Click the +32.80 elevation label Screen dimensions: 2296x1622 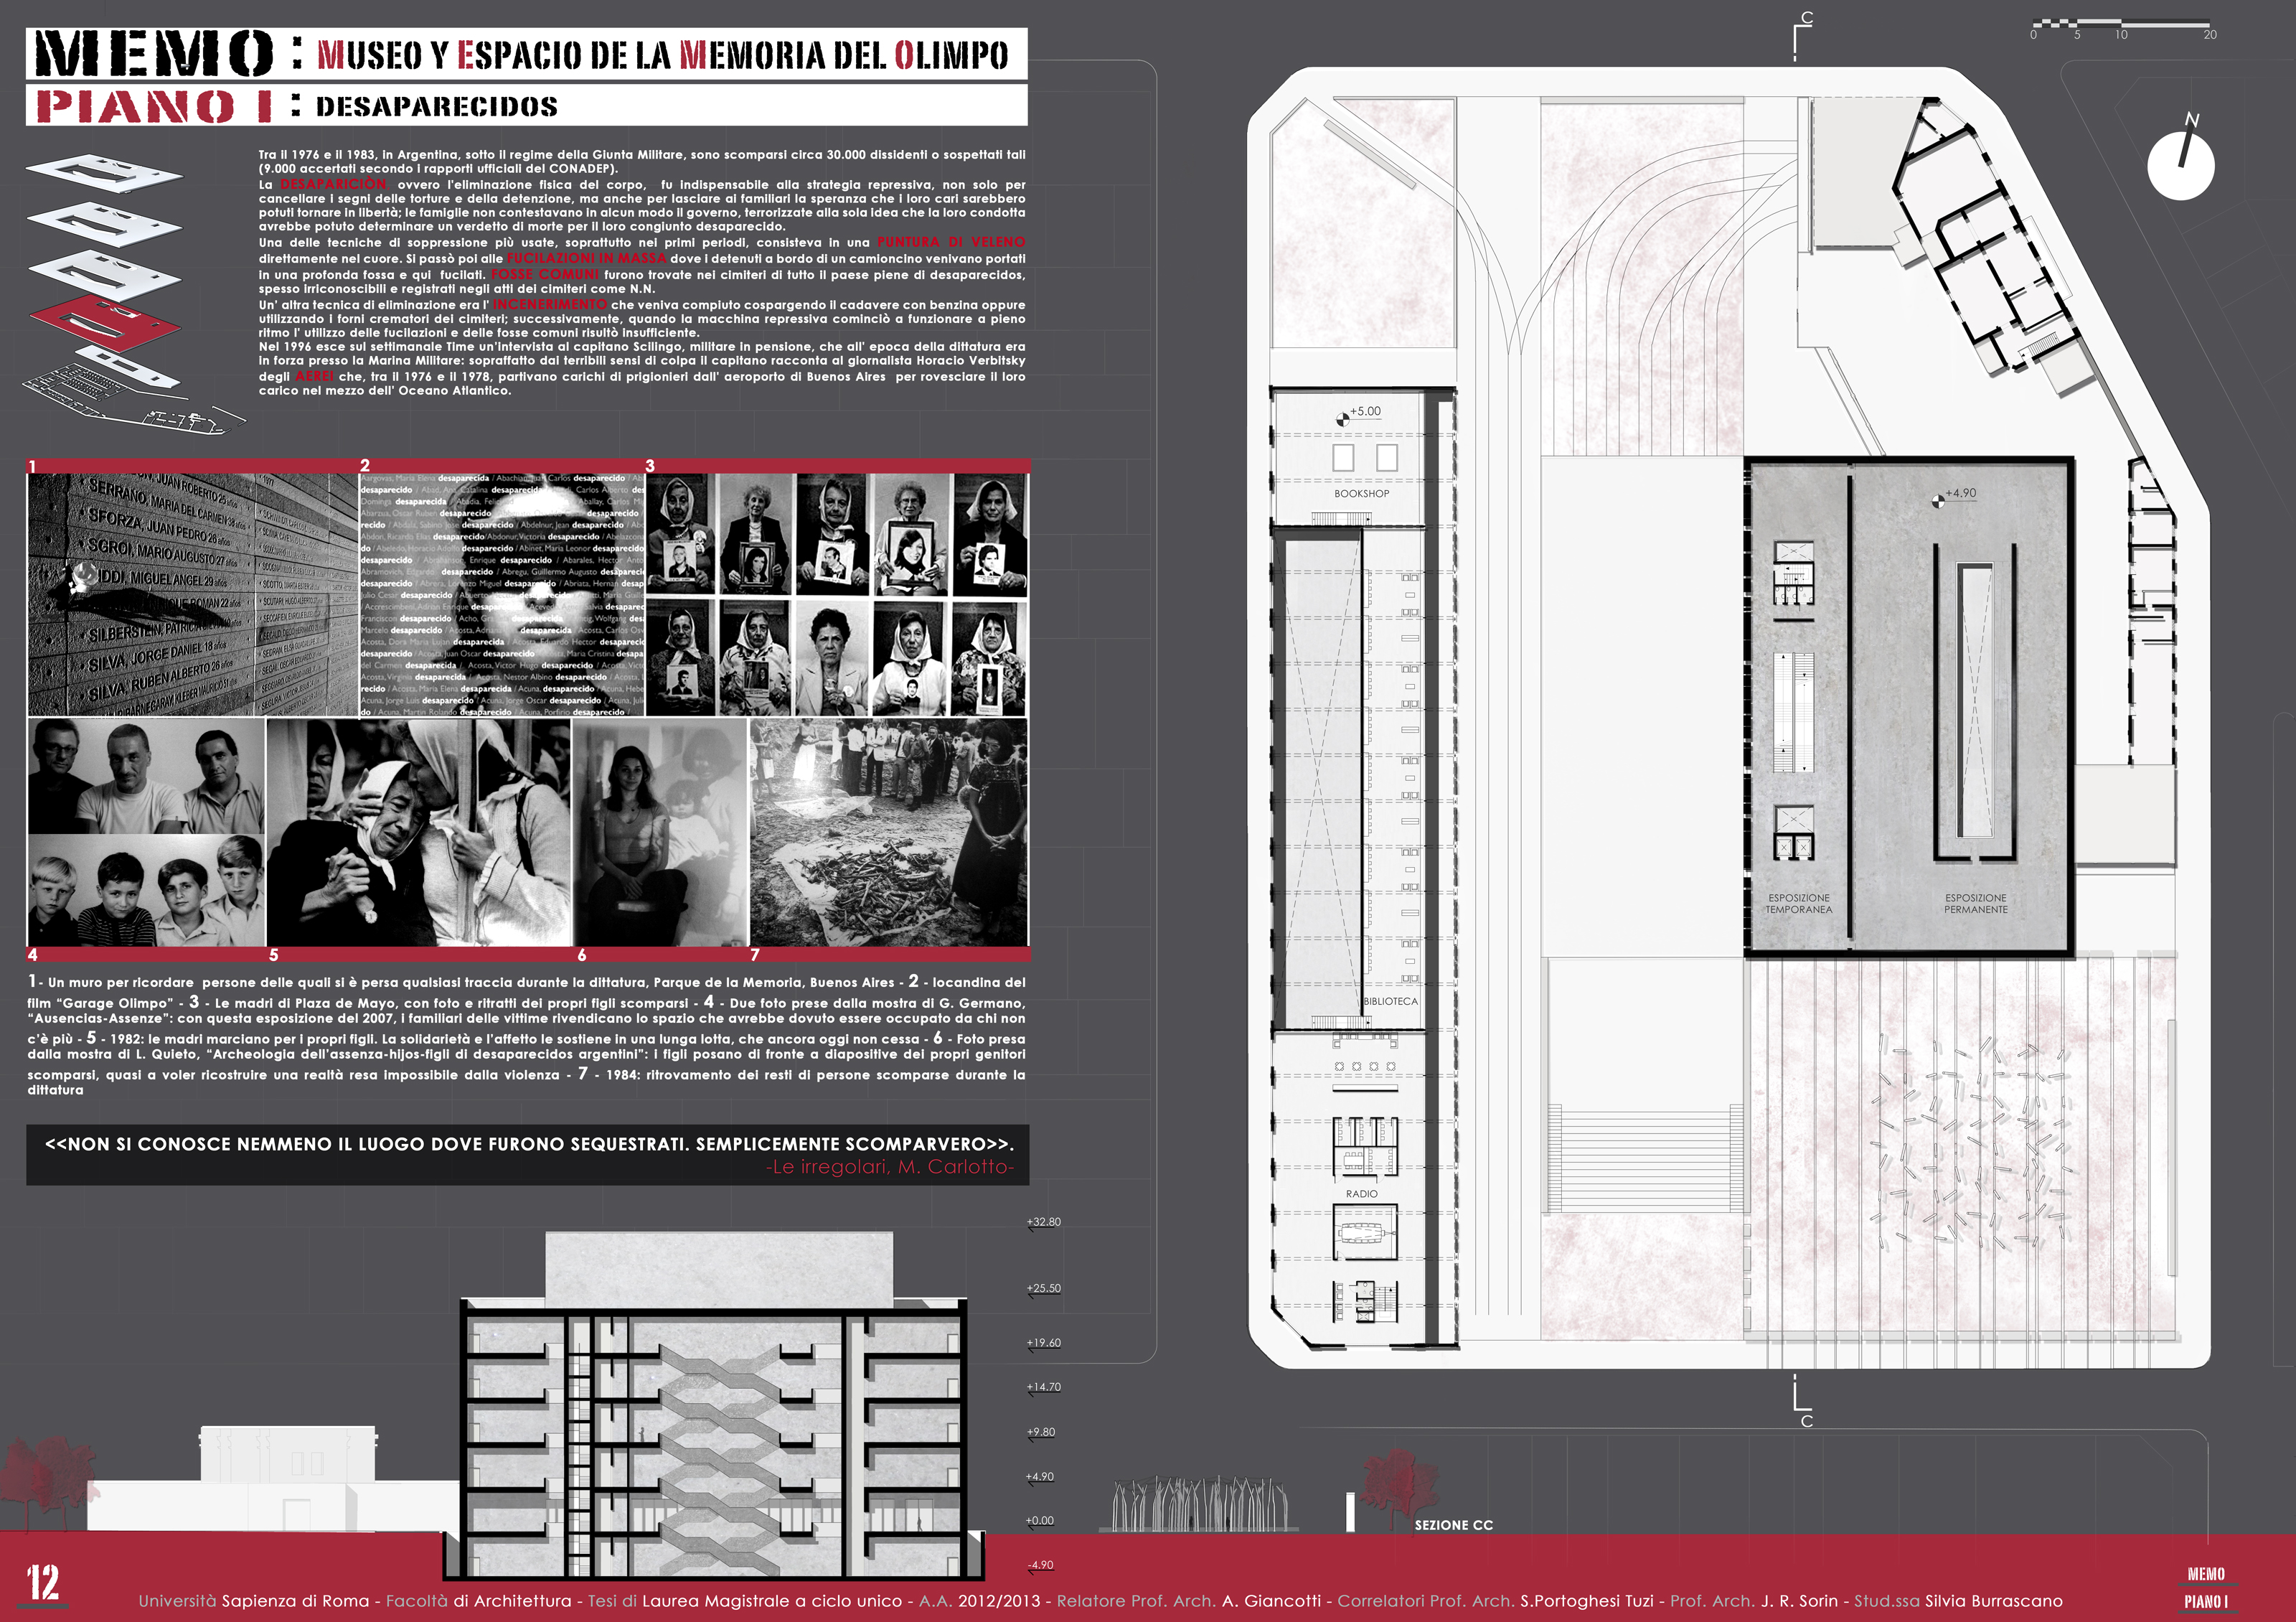1044,1222
